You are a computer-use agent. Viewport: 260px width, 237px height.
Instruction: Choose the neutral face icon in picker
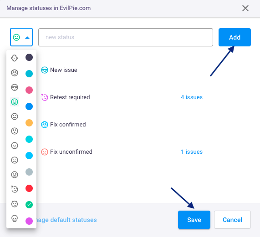(x=15, y=146)
